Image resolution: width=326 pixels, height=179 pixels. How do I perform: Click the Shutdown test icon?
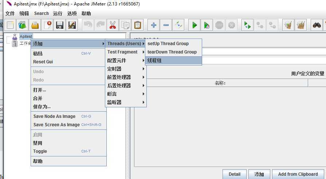[x=232, y=25]
